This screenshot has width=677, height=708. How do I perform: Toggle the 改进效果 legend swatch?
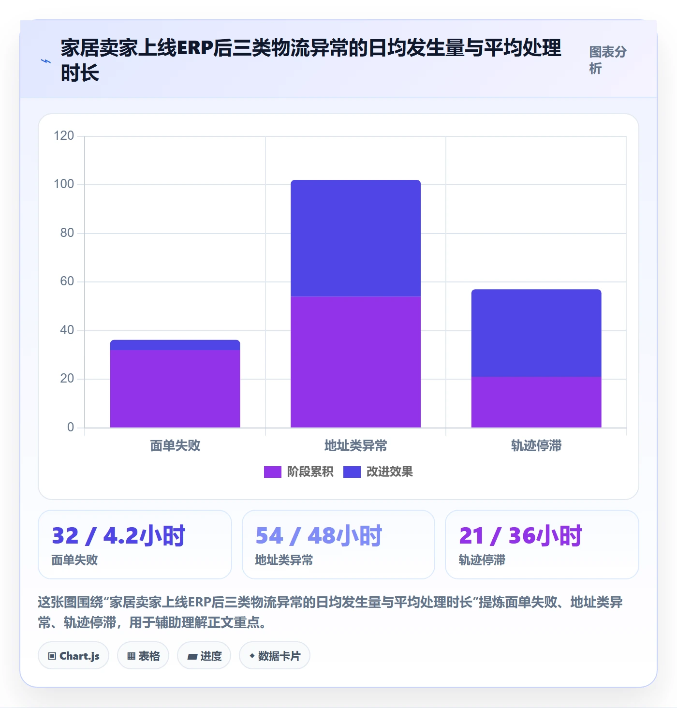click(352, 472)
